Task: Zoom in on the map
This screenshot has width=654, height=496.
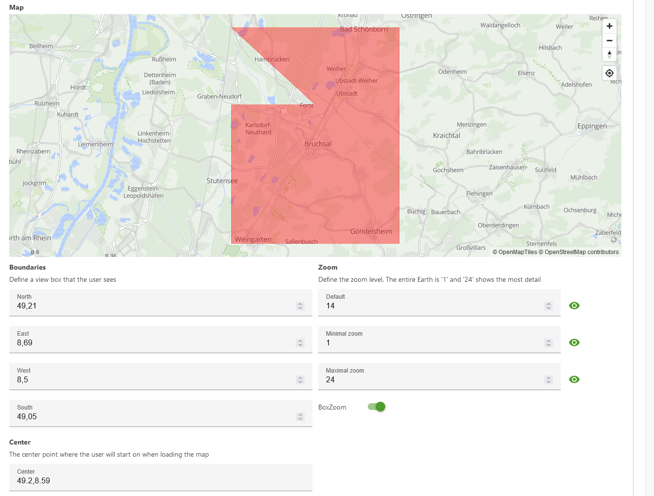Action: (x=609, y=26)
